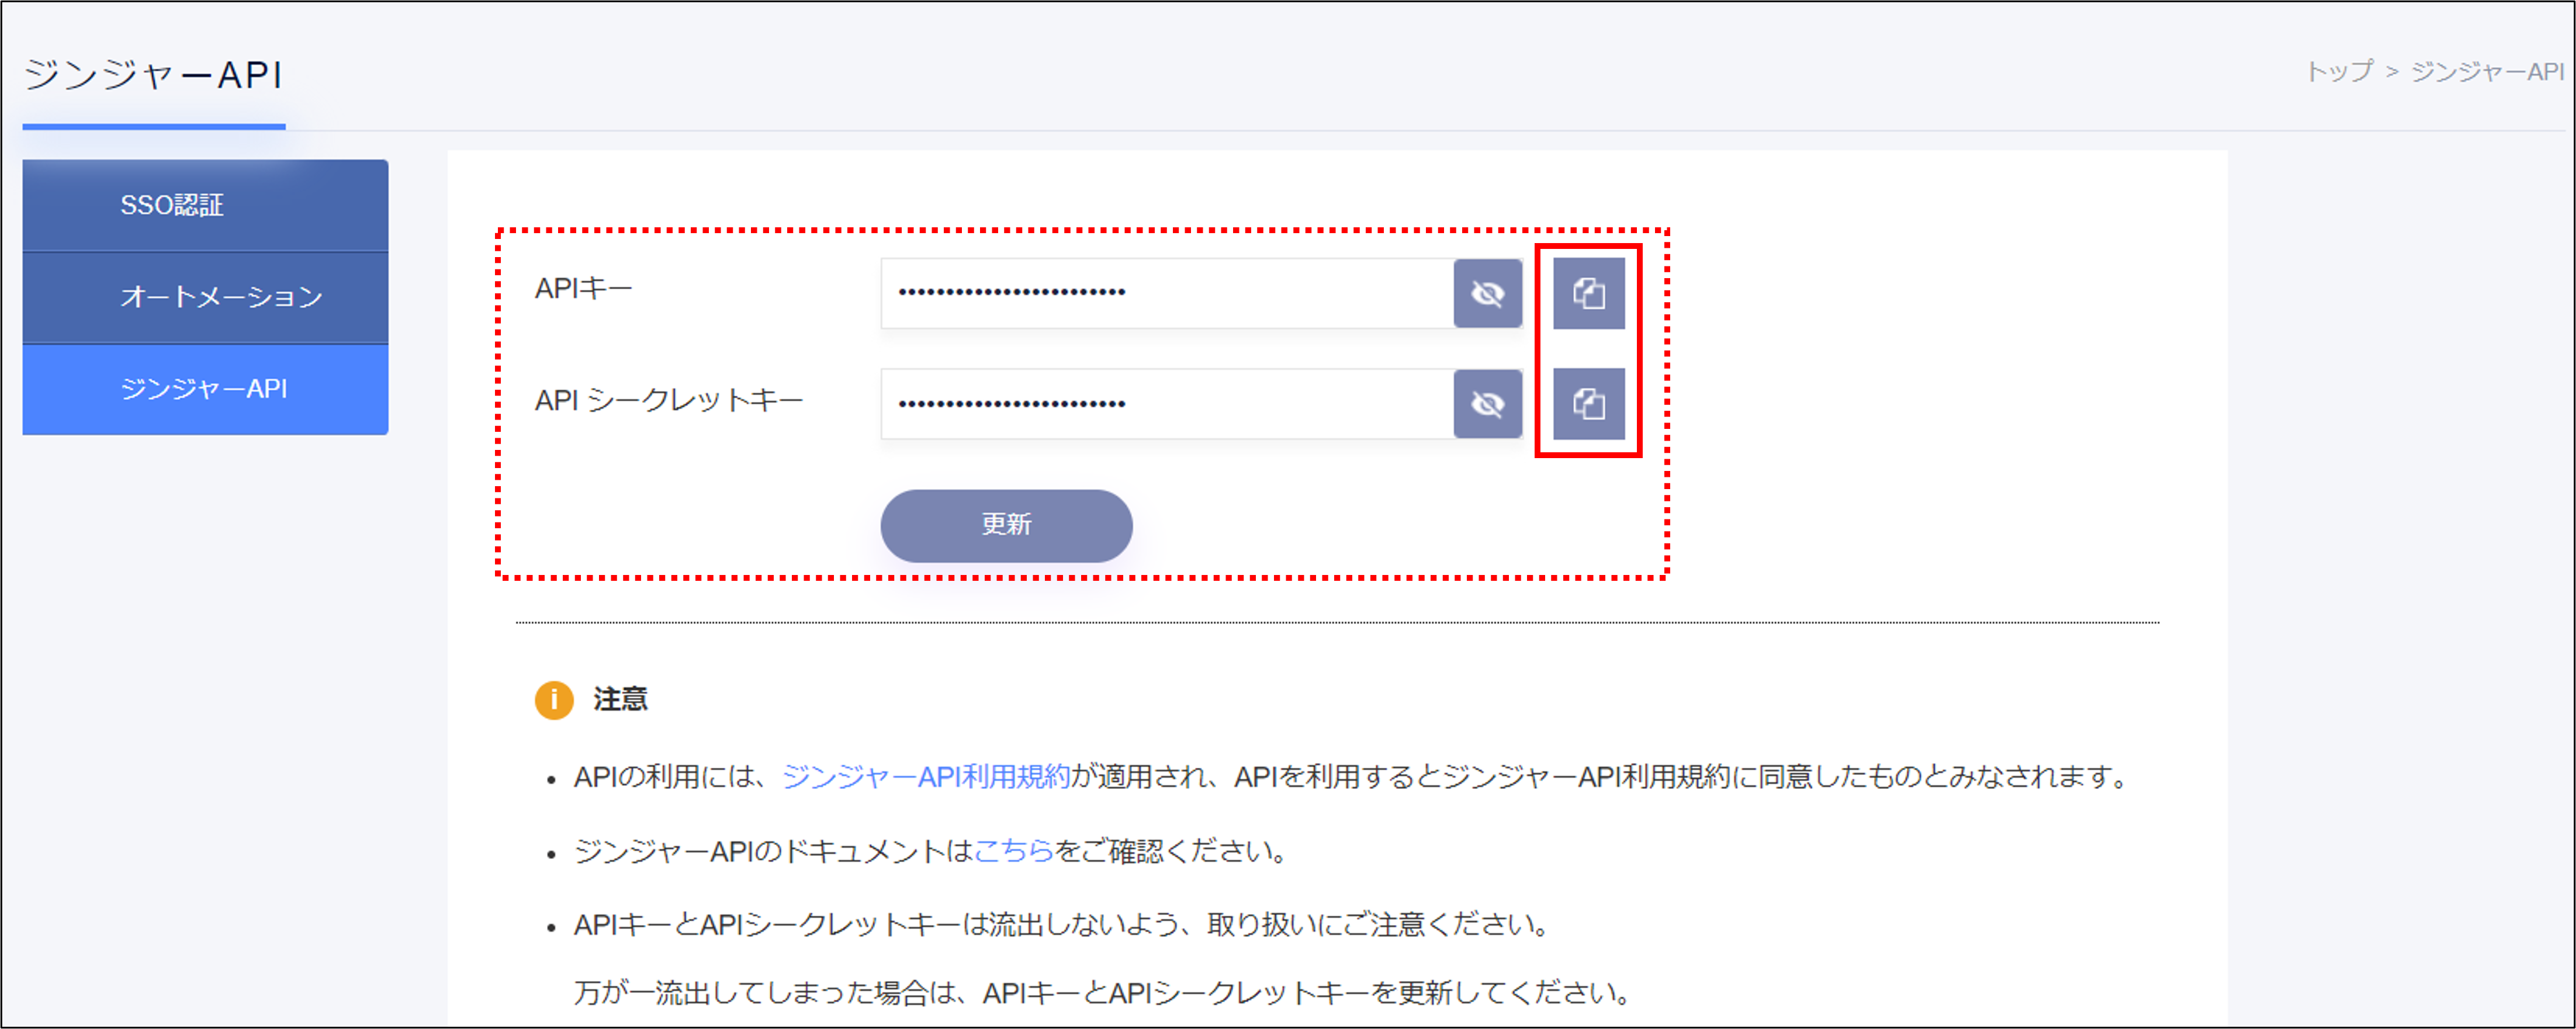Open the API documentation via こちら link
The image size is (2576, 1029).
(1013, 853)
